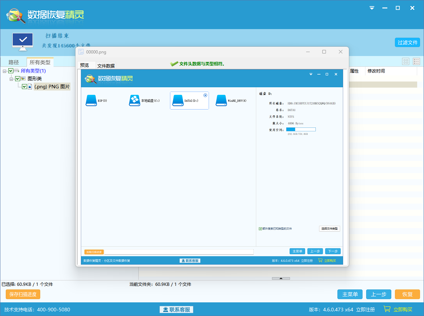Toggle the 图形类 checkbox
The width and height of the screenshot is (424, 316).
point(17,79)
